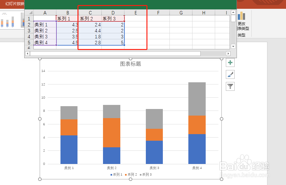Select 系列 3 legend entry in chart
This screenshot has height=185, width=286.
click(x=146, y=175)
